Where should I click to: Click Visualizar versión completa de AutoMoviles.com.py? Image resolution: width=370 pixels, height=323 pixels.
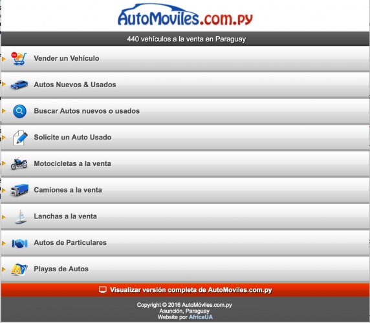(x=185, y=290)
